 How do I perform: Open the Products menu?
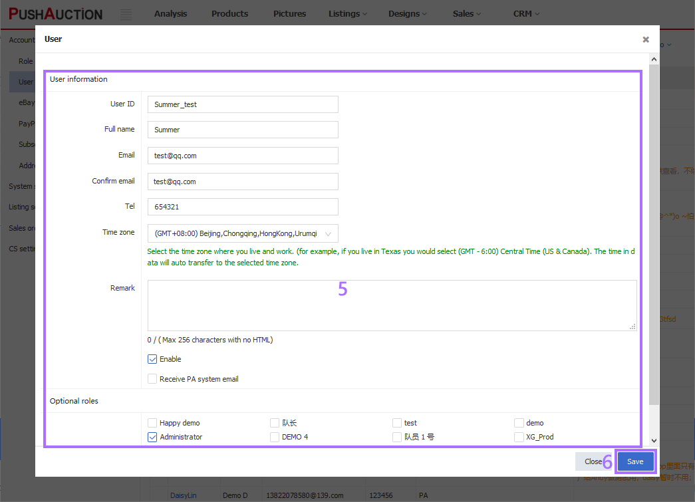coord(229,13)
